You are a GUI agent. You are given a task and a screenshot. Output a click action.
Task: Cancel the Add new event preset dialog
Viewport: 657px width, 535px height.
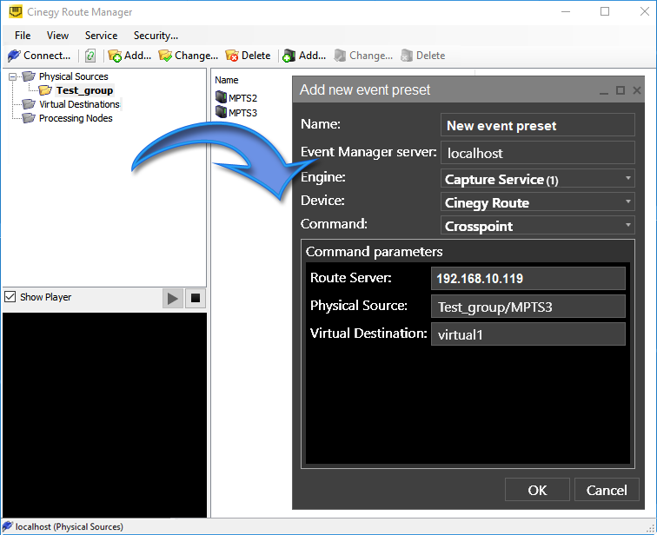(x=607, y=489)
